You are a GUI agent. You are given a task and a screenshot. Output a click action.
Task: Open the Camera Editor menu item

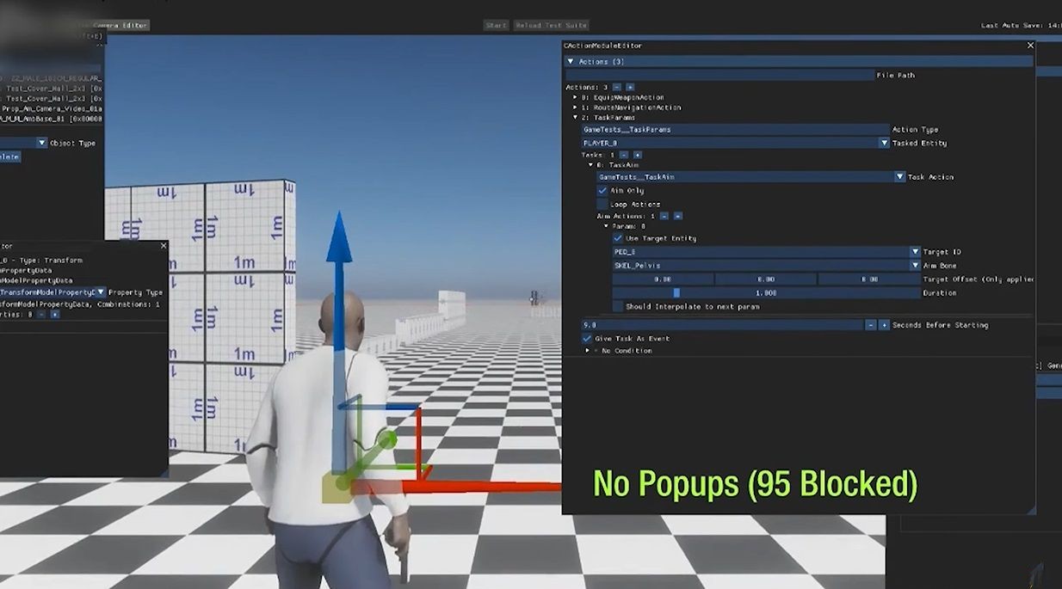point(120,25)
